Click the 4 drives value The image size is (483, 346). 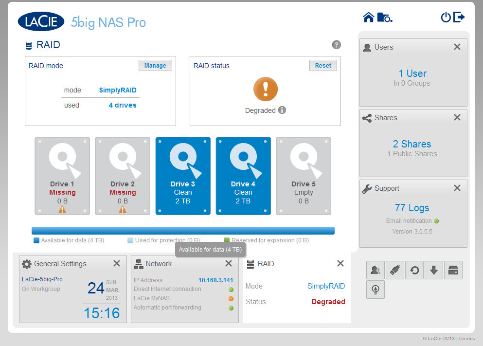click(x=123, y=106)
